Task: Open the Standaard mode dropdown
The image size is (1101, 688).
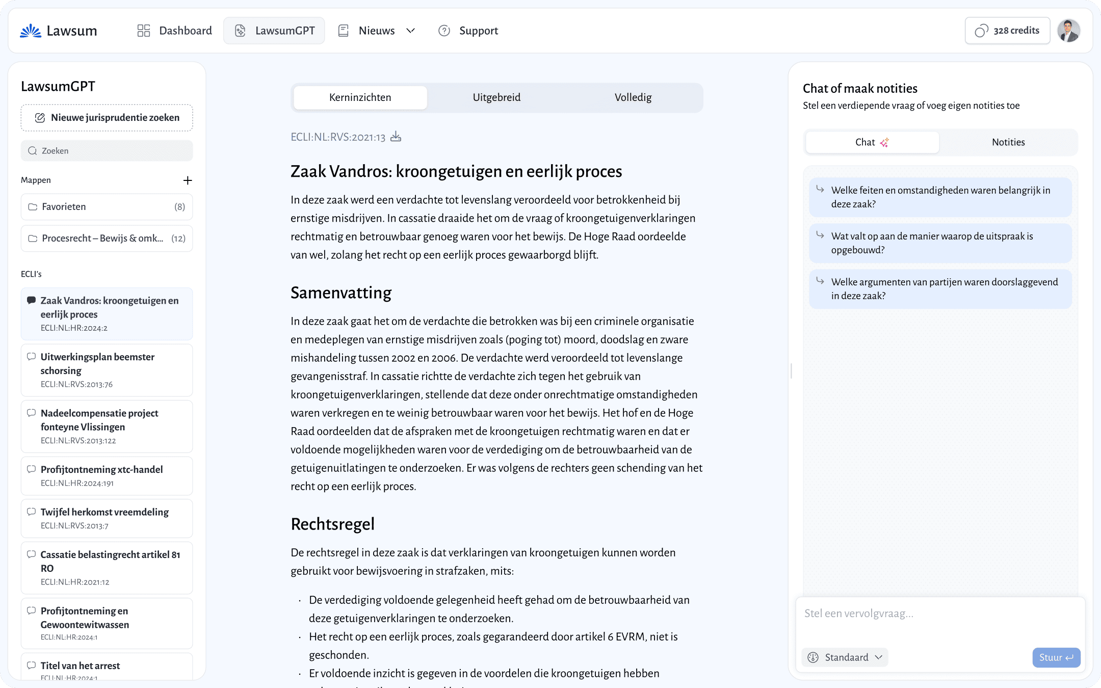Action: (x=846, y=657)
